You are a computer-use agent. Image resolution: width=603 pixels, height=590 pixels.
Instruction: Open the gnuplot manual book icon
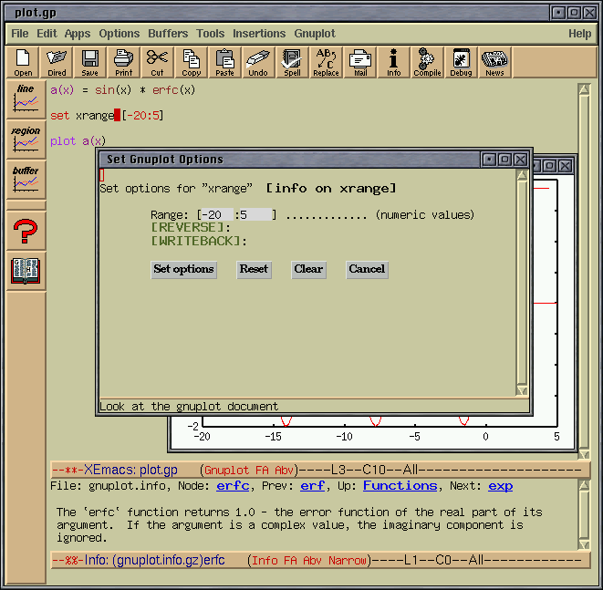click(26, 271)
